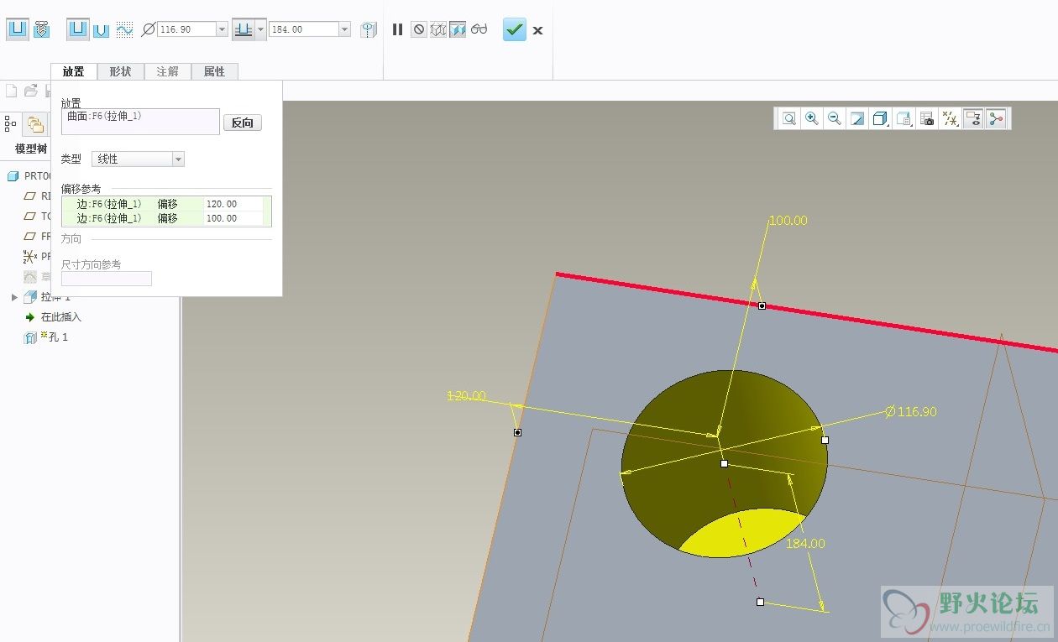
Task: Click the 反向 flip button
Action: (x=243, y=123)
